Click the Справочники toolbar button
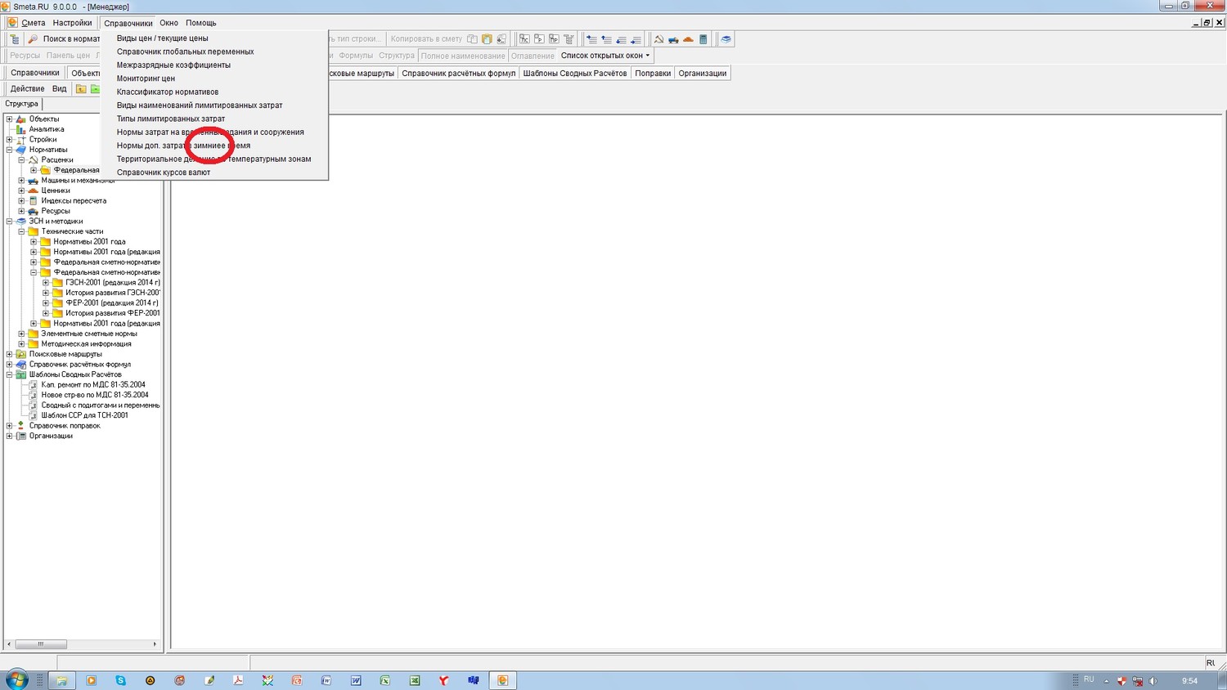1227x690 pixels. click(x=35, y=73)
